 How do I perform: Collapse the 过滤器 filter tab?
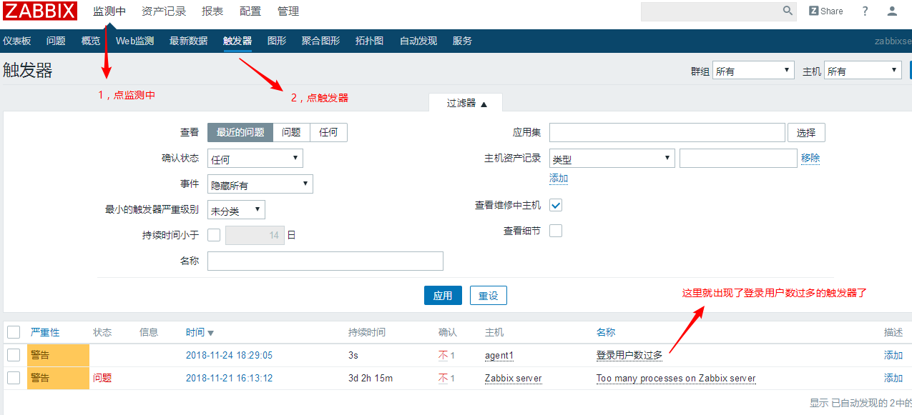point(466,103)
